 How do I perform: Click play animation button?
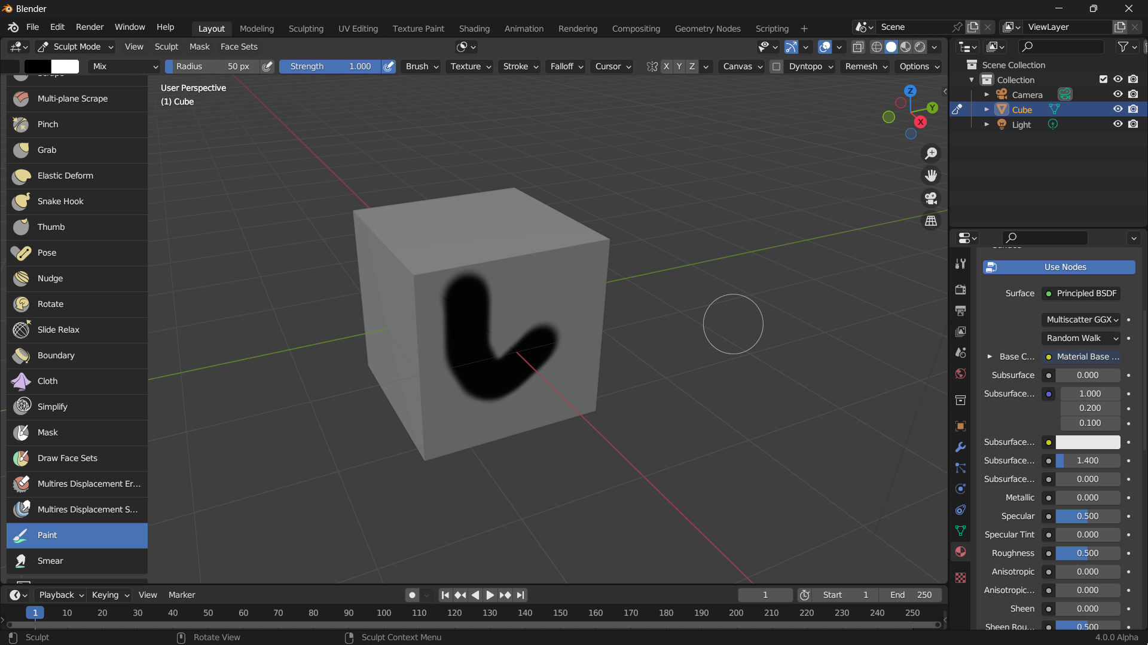point(490,595)
